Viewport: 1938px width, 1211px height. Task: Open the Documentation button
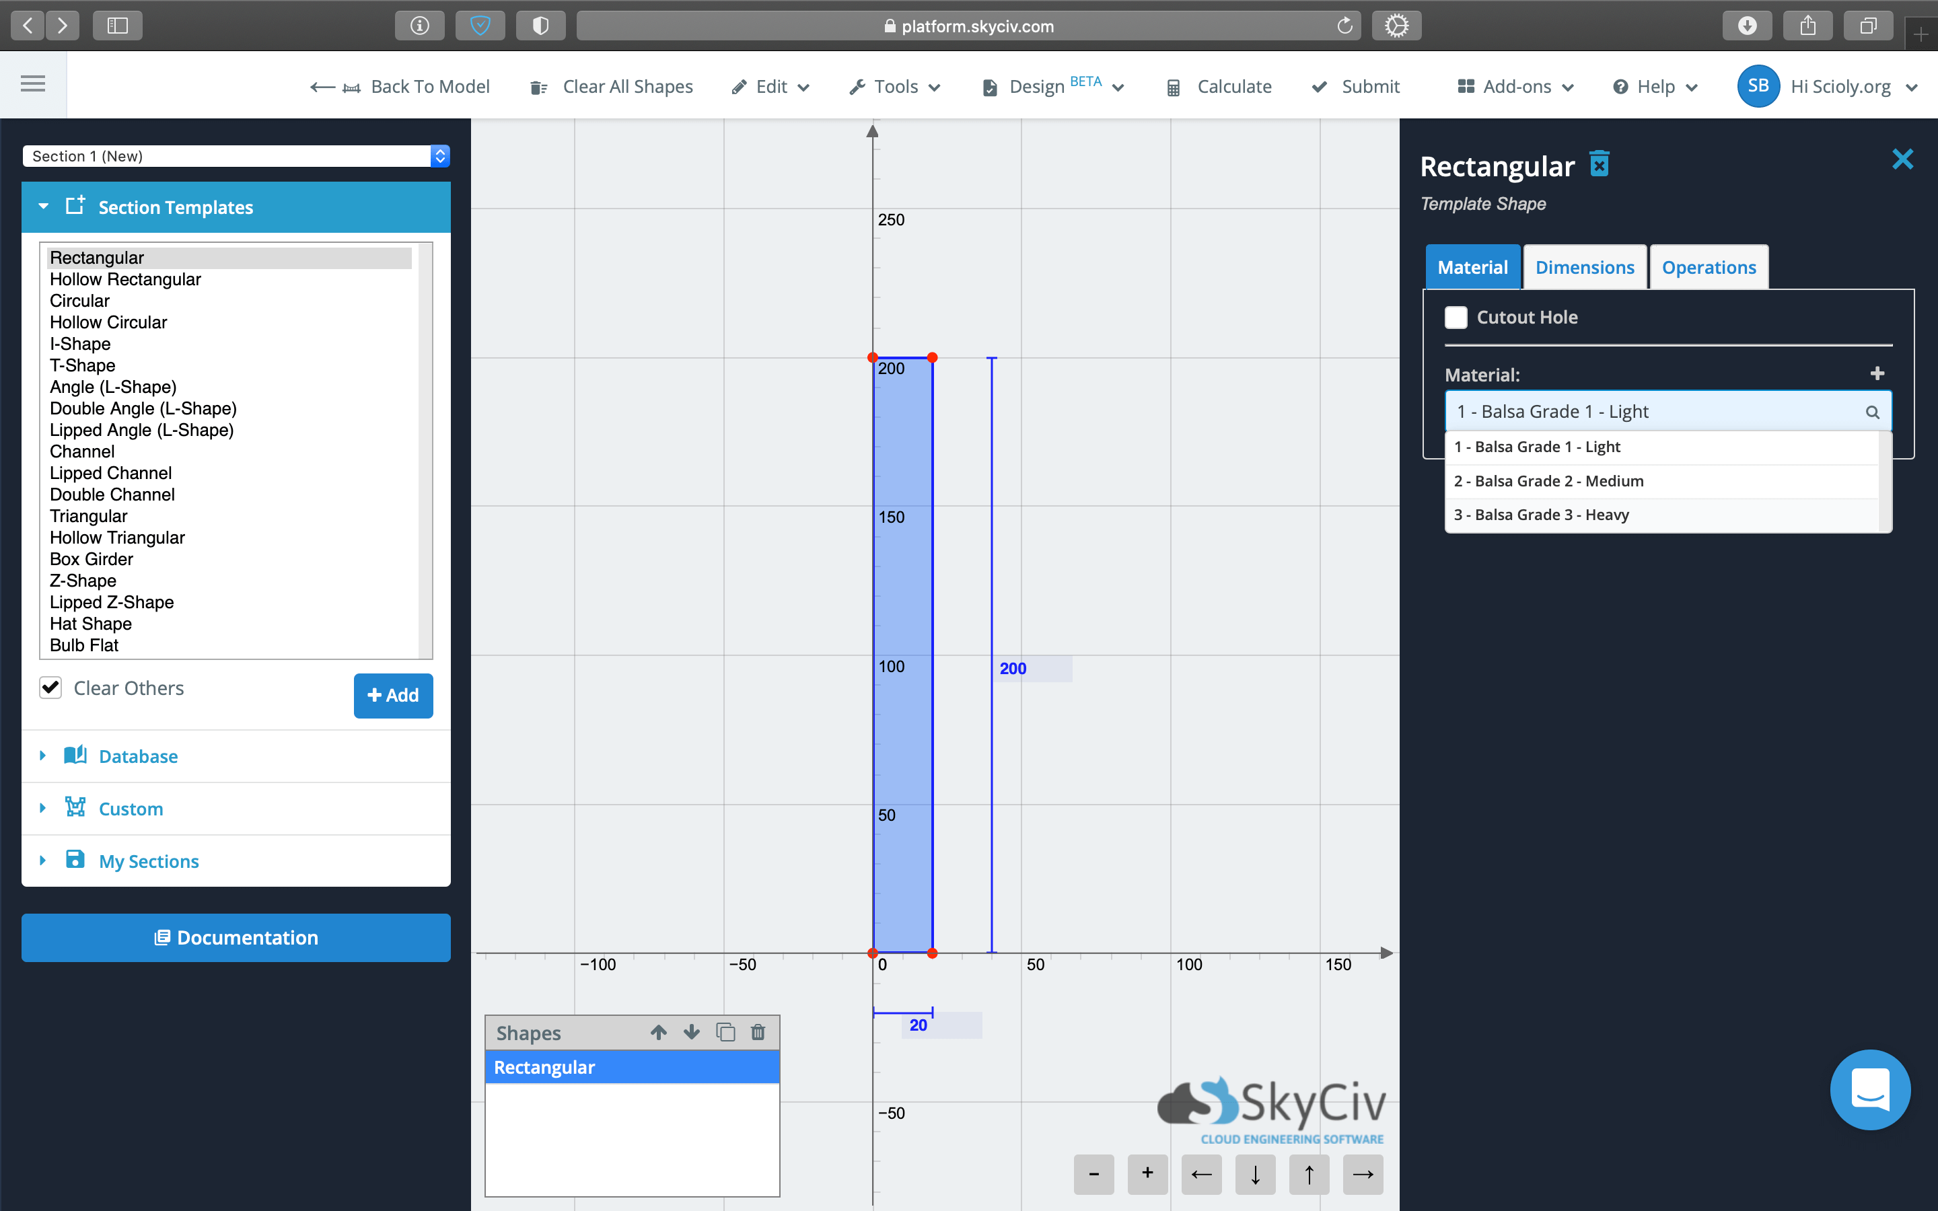pyautogui.click(x=236, y=937)
